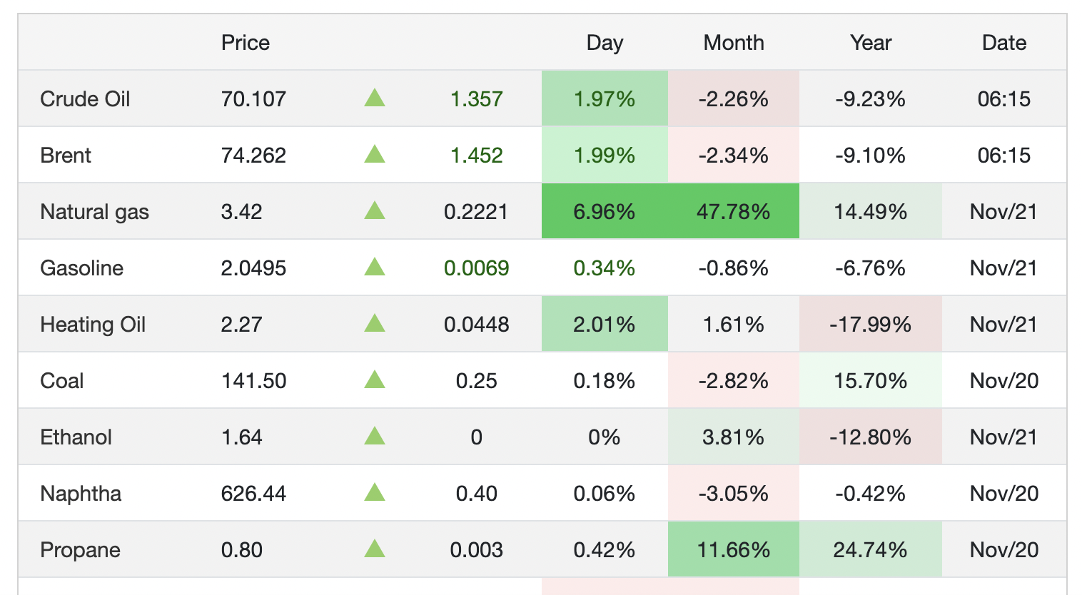This screenshot has height=595, width=1082.
Task: Click the Naphtha up arrow icon
Action: (375, 492)
